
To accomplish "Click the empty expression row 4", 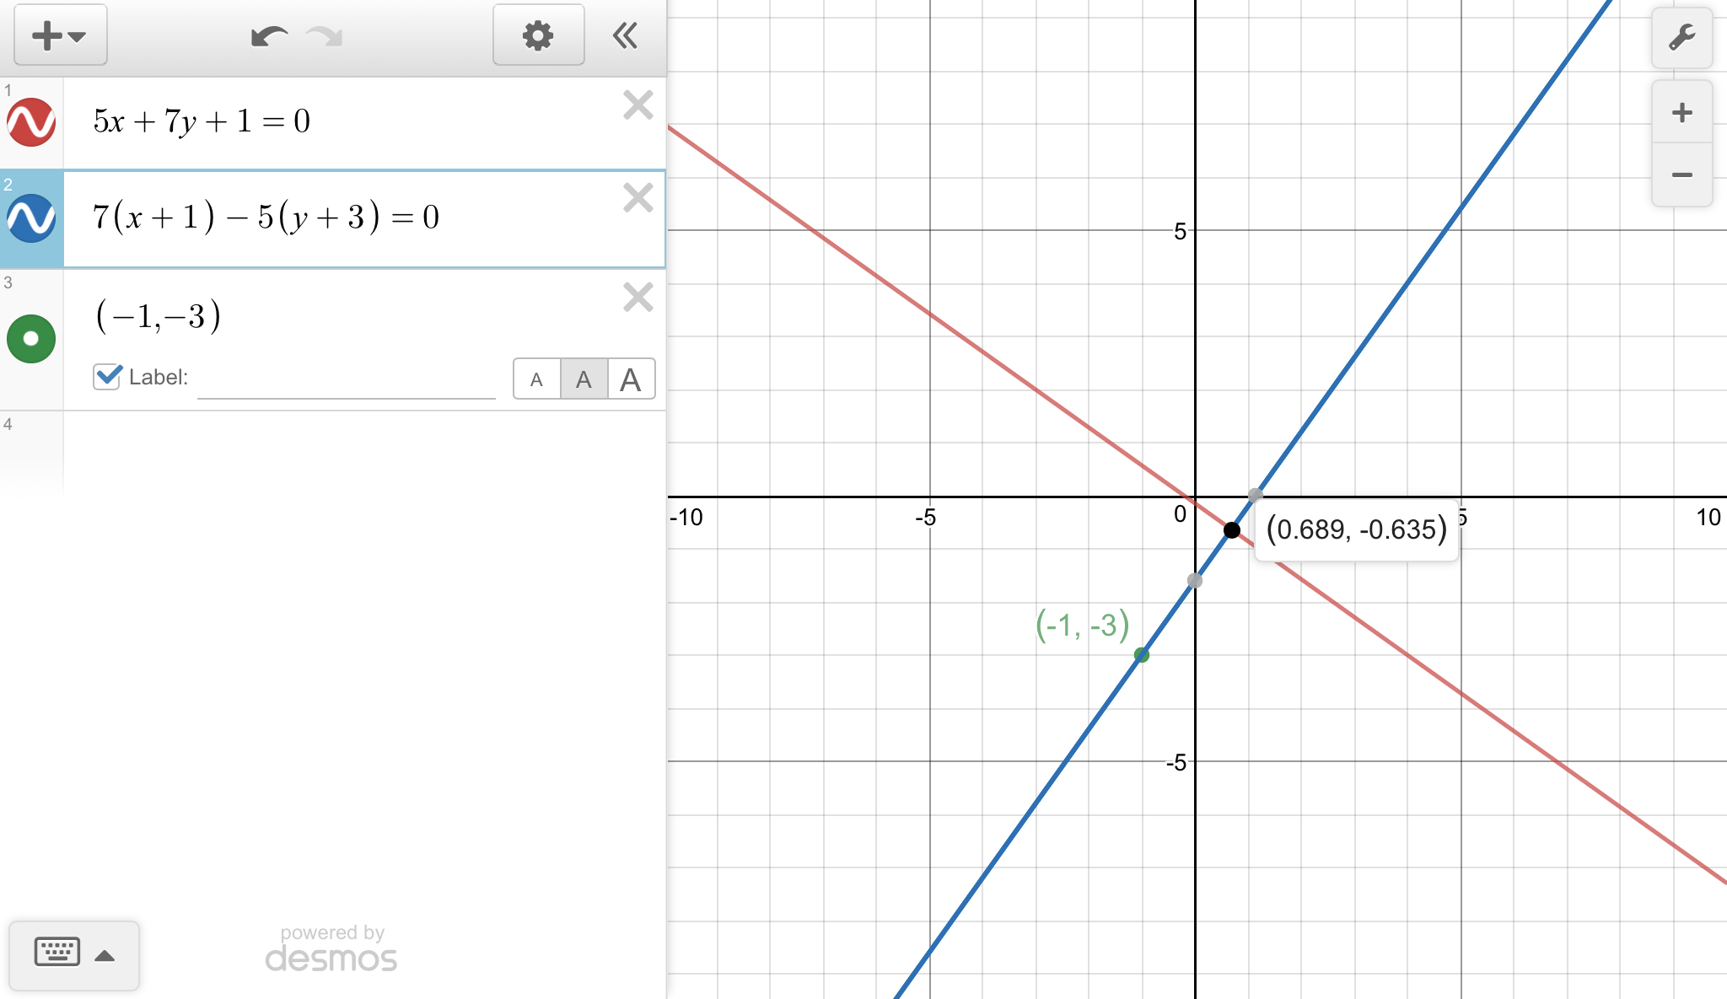I will [x=363, y=451].
